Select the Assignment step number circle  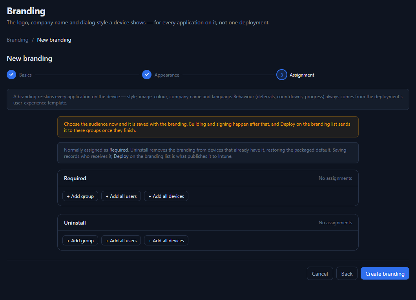pos(282,75)
